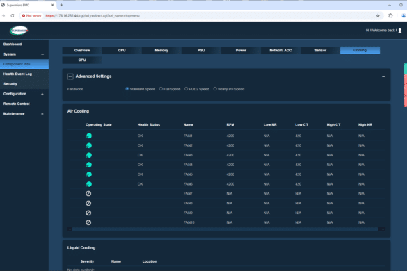
Task: Click FAN7 disabled state icon
Action: click(88, 193)
